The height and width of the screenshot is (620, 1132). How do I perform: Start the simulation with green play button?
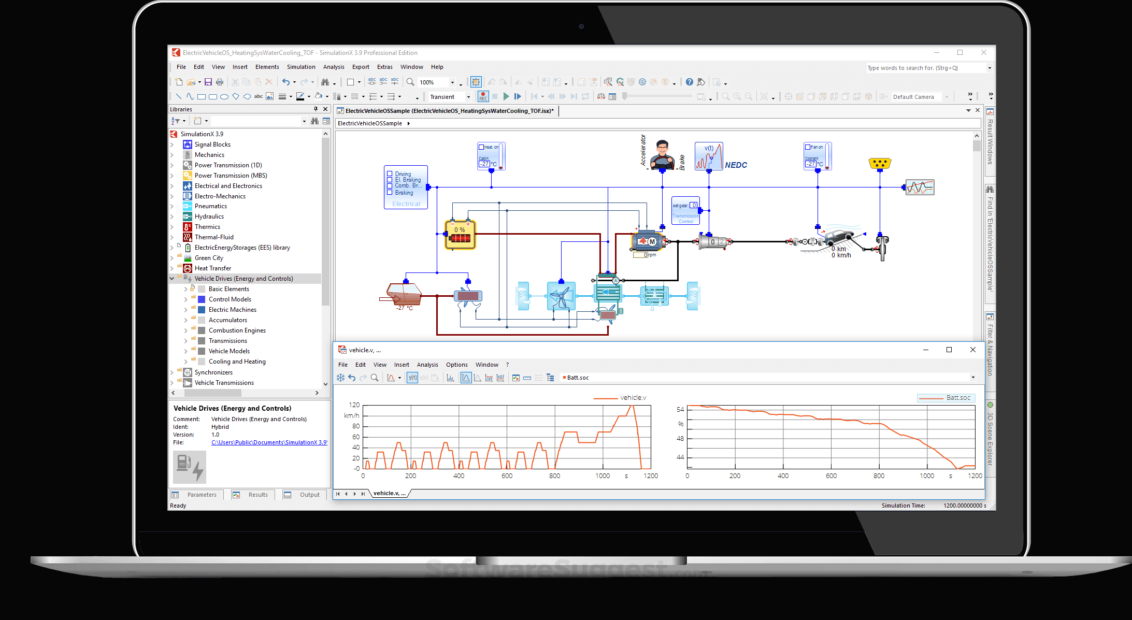pyautogui.click(x=506, y=96)
